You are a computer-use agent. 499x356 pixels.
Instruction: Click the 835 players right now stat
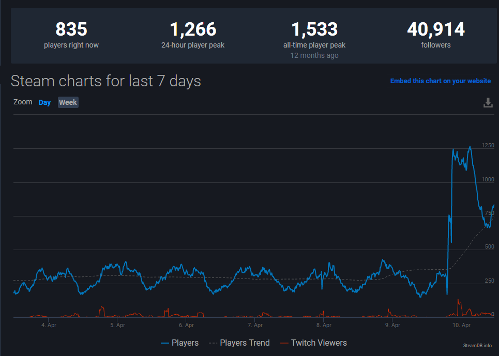(x=71, y=29)
